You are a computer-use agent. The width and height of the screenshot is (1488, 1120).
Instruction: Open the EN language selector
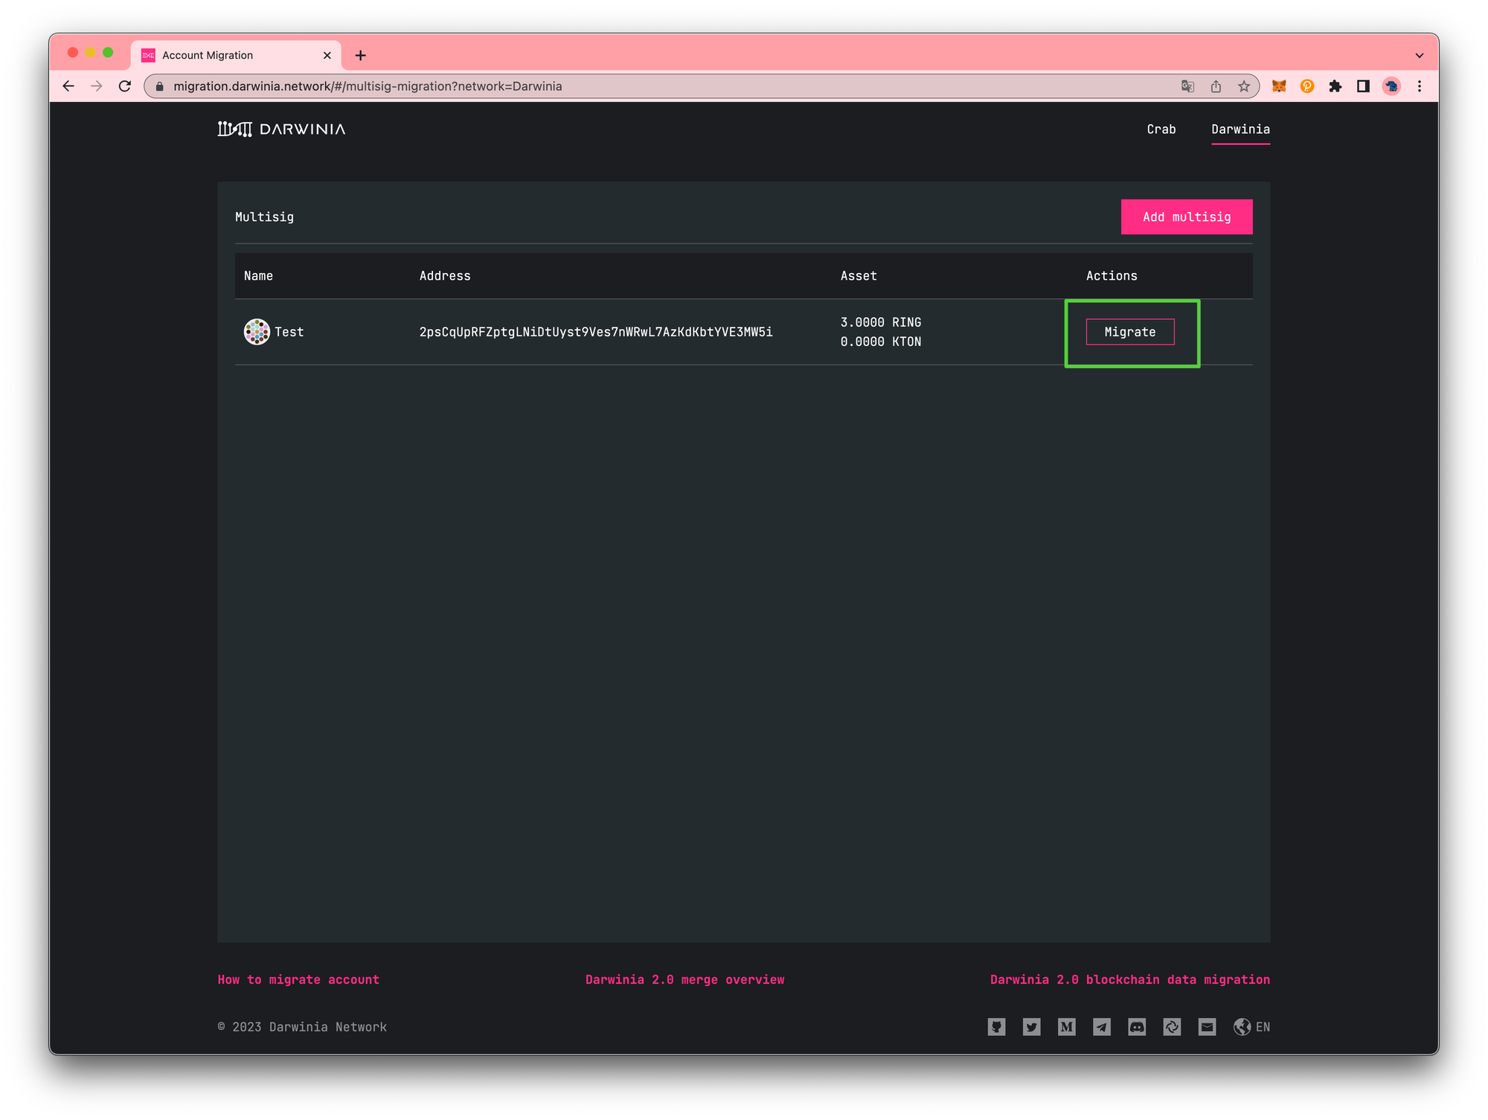click(1252, 1027)
